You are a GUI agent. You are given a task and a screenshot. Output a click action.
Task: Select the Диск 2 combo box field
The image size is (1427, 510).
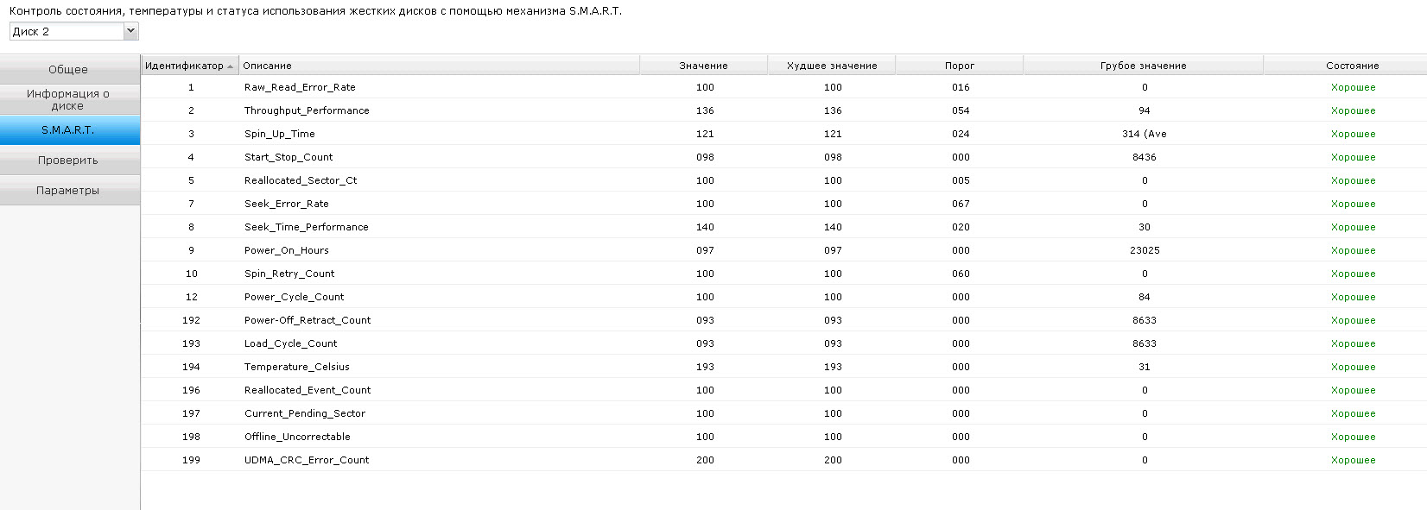point(74,31)
